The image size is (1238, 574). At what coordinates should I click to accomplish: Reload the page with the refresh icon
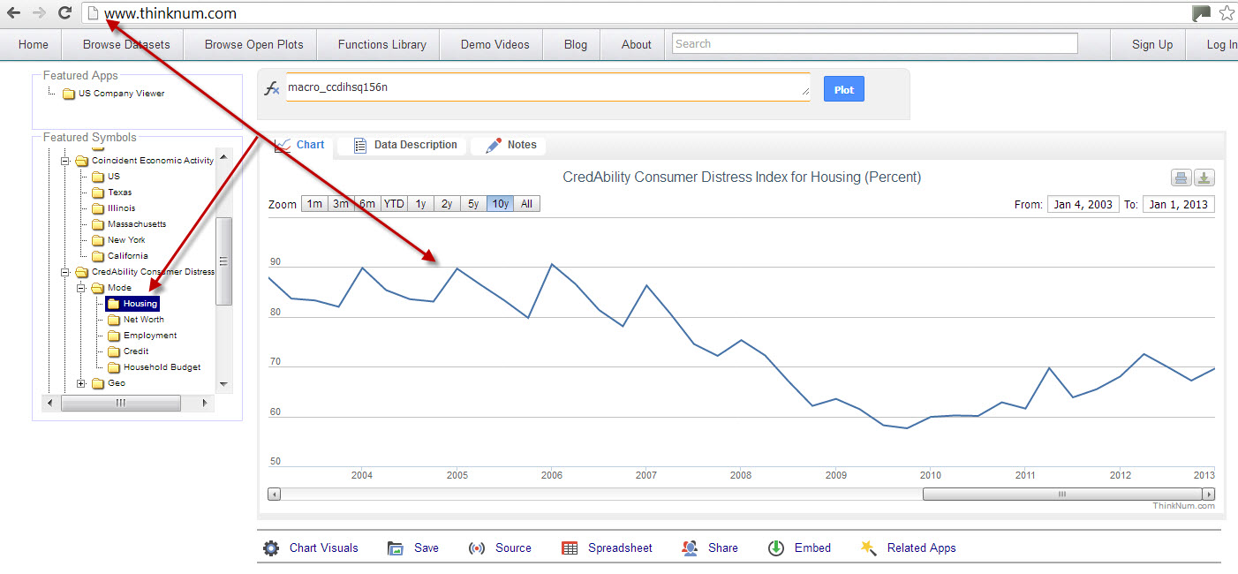click(x=64, y=13)
